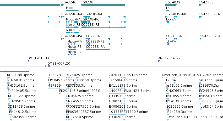Screen dimensions: 223x121
Task: Select EST IP01855.5prime
Action: (x=179, y=96)
